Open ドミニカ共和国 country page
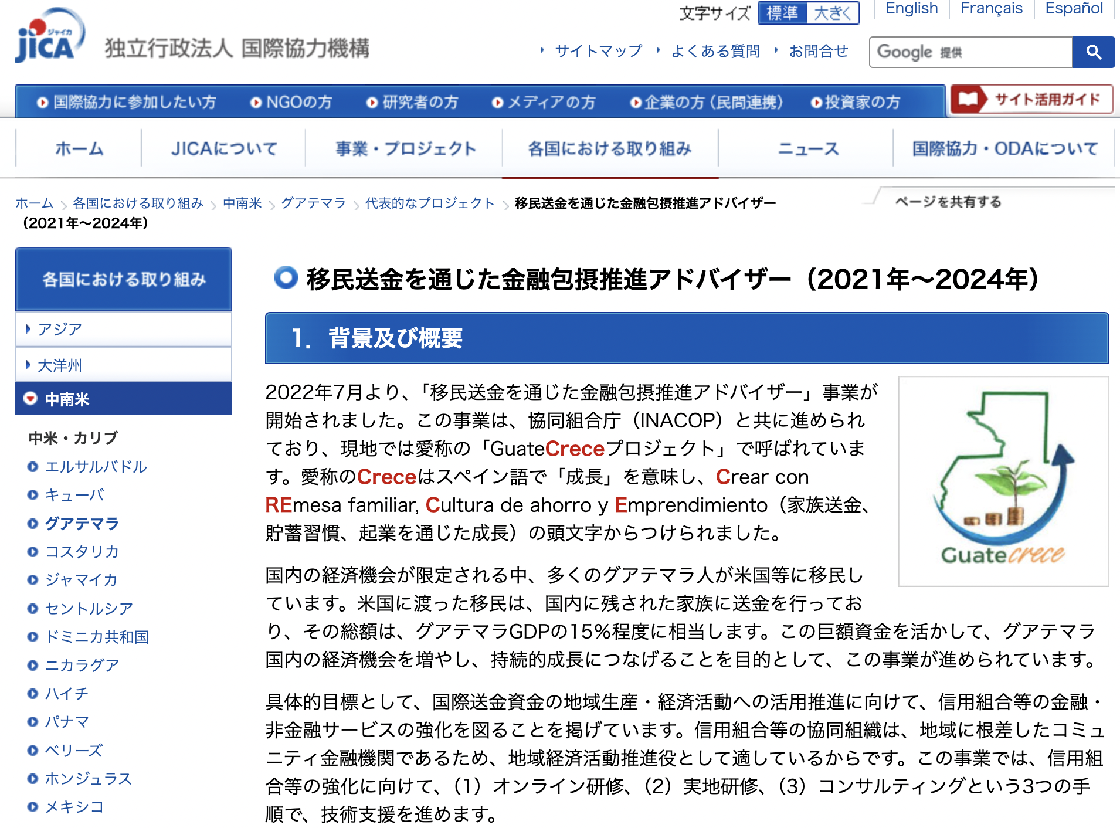 click(97, 636)
